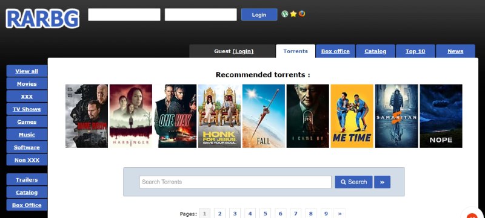Open the Nope movie poster

441,116
